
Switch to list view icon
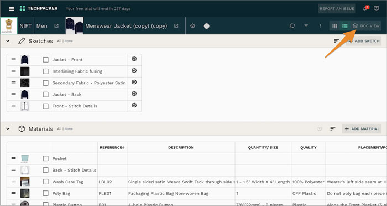(345, 26)
